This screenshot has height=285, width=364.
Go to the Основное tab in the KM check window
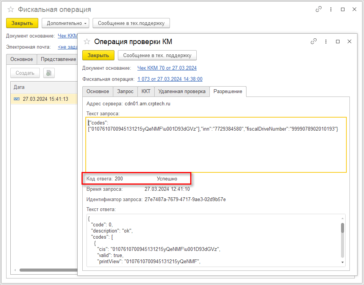point(98,92)
